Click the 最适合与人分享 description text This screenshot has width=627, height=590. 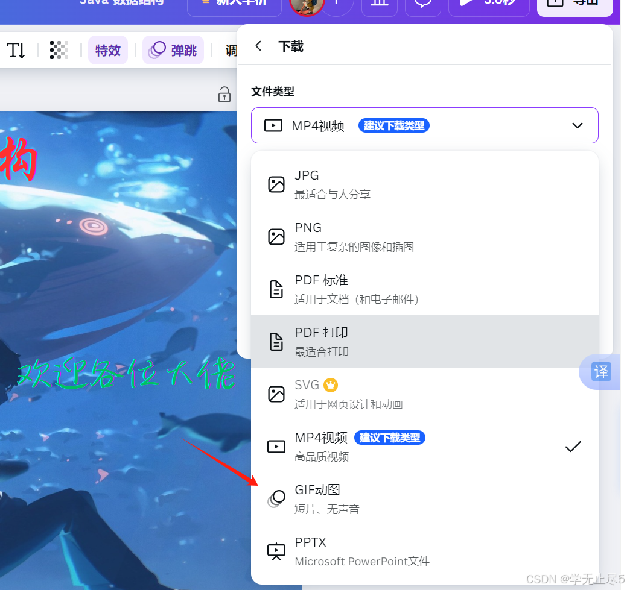coord(333,195)
